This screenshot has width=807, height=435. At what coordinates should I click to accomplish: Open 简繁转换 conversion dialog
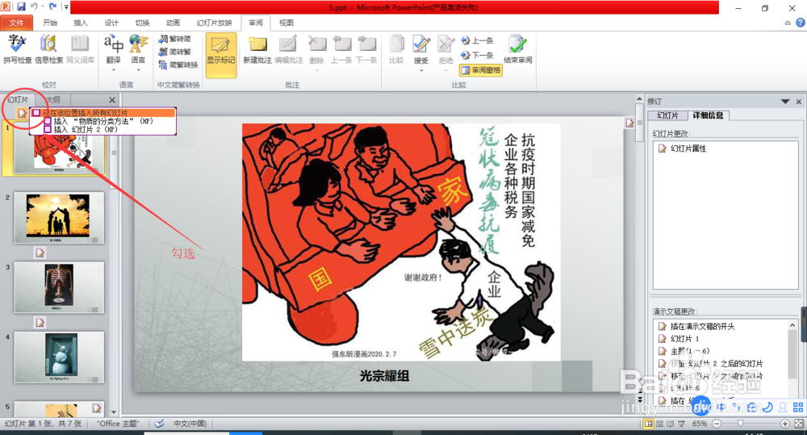click(178, 65)
